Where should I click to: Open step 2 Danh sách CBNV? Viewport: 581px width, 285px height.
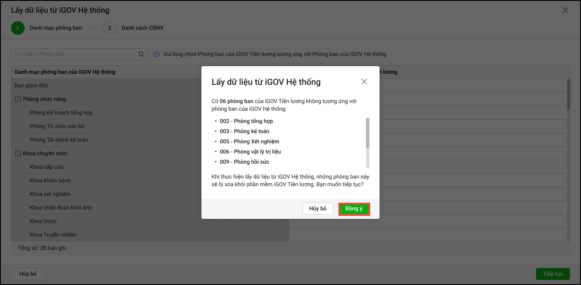tap(133, 28)
